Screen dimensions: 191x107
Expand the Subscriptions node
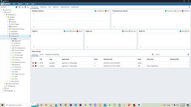click(8, 81)
